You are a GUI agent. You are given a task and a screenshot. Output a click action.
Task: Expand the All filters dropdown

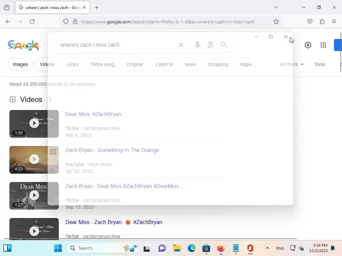[x=292, y=64]
